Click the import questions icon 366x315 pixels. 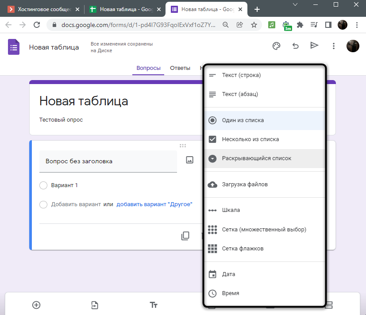point(95,304)
